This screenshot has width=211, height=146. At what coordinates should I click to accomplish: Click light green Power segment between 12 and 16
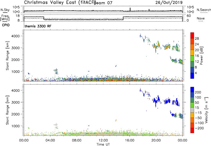(x=192, y=58)
